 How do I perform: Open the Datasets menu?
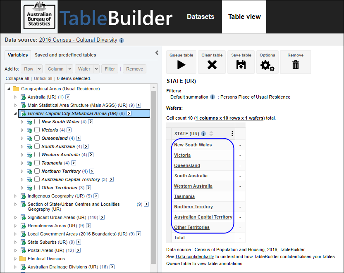pyautogui.click(x=201, y=17)
